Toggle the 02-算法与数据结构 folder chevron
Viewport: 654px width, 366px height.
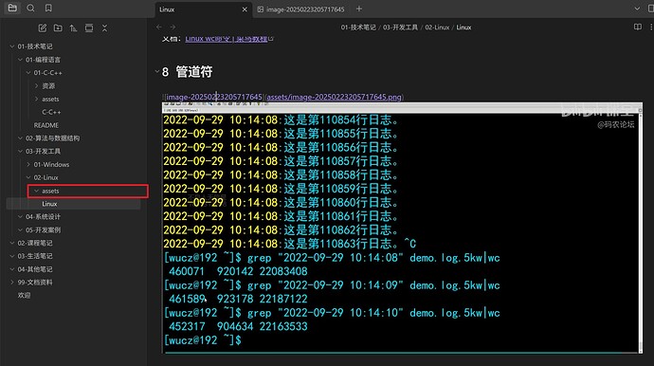(20, 138)
